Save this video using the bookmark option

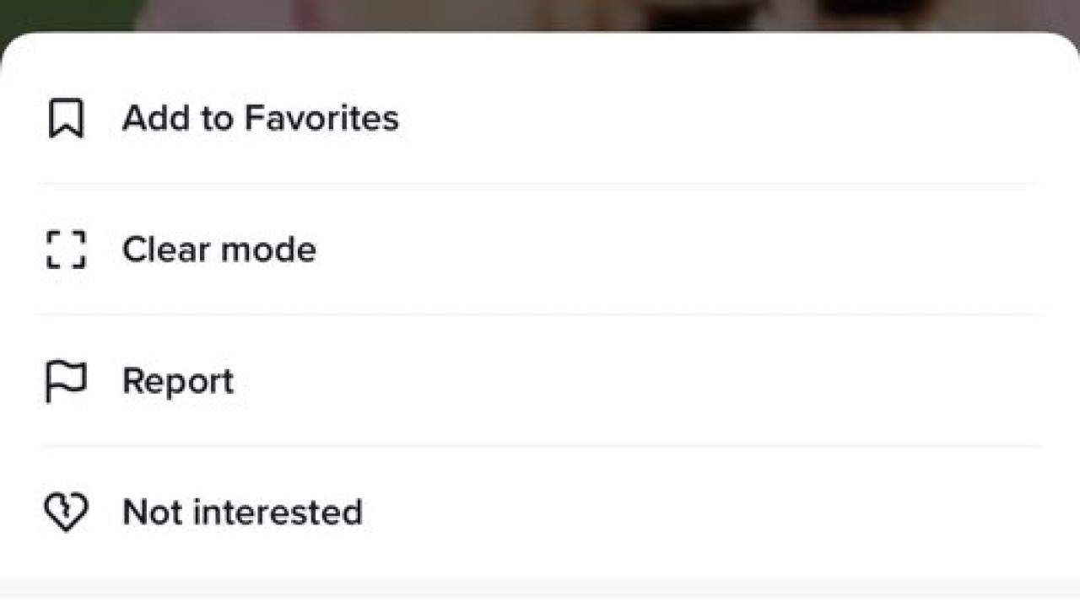click(260, 118)
